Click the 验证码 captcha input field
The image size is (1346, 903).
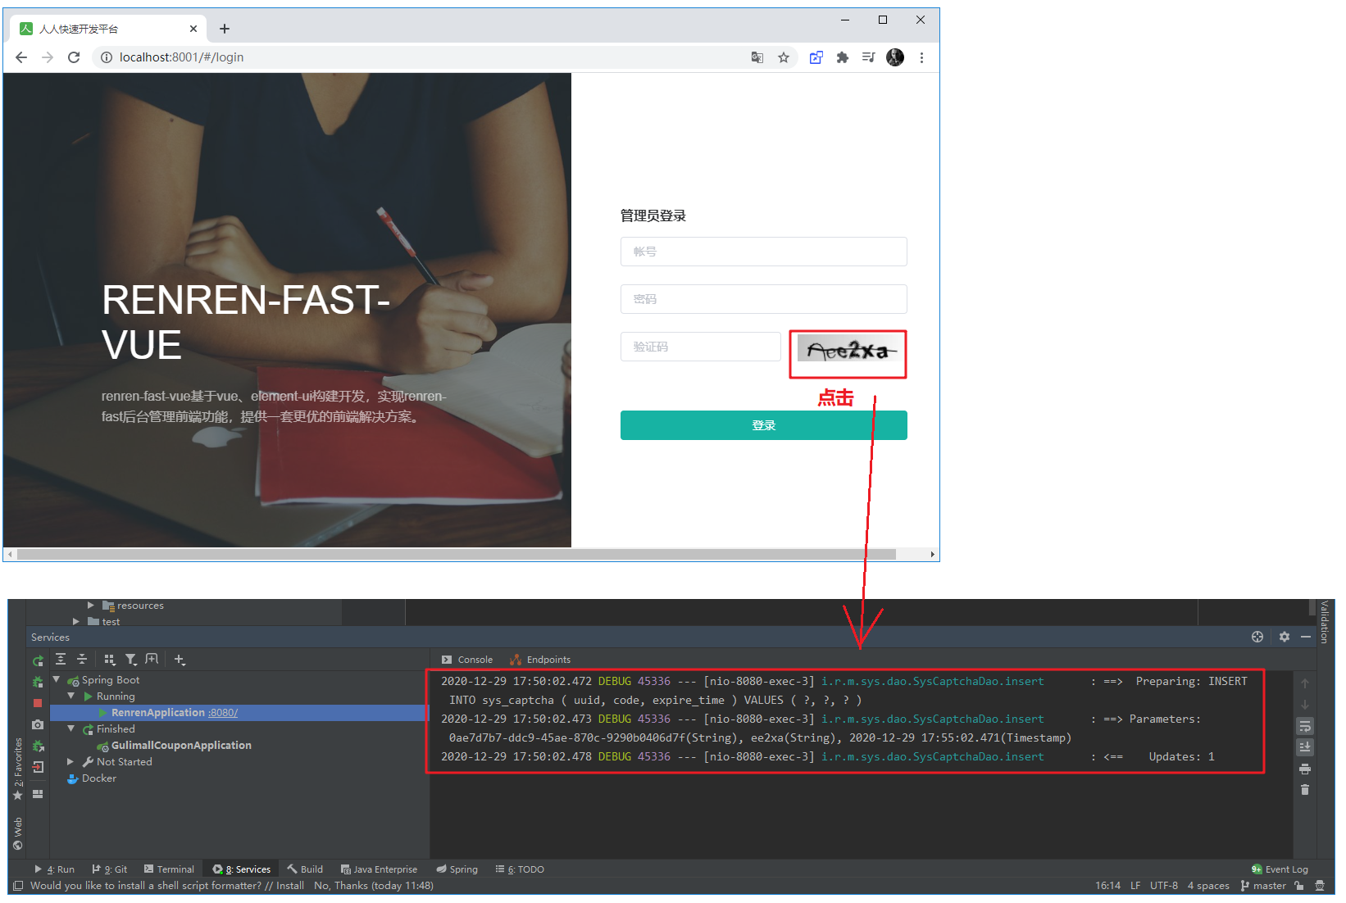click(700, 347)
